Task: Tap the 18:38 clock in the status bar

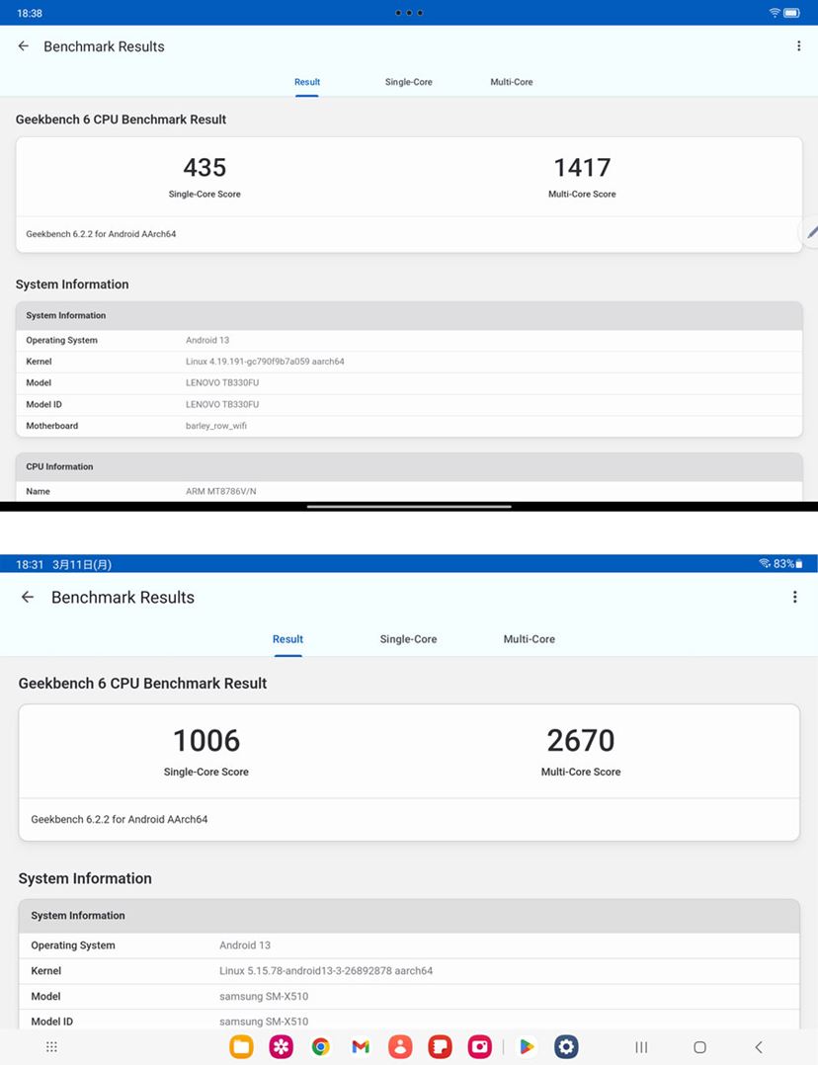Action: (30, 13)
